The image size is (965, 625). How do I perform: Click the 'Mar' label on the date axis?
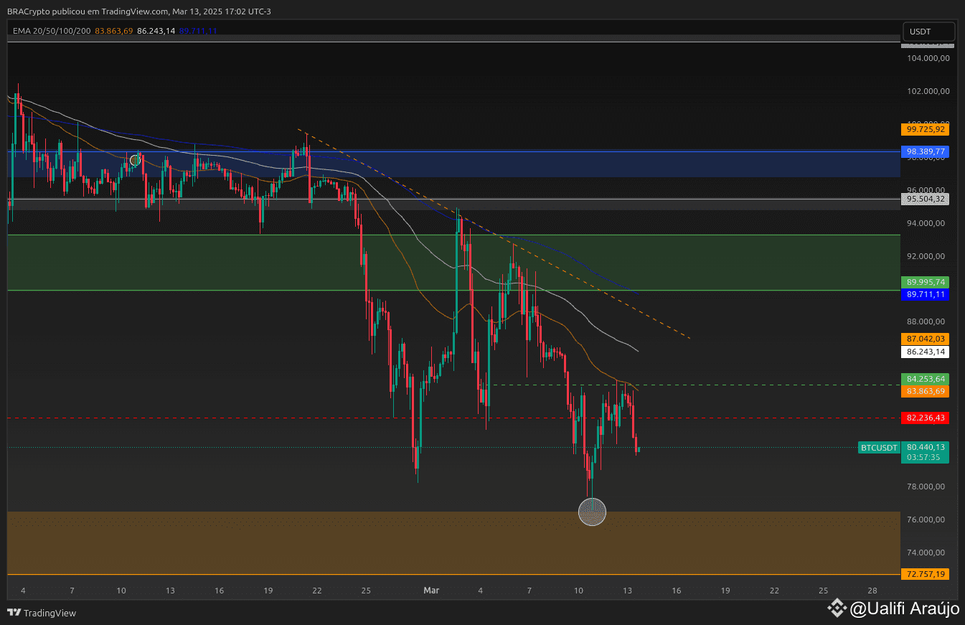click(430, 590)
